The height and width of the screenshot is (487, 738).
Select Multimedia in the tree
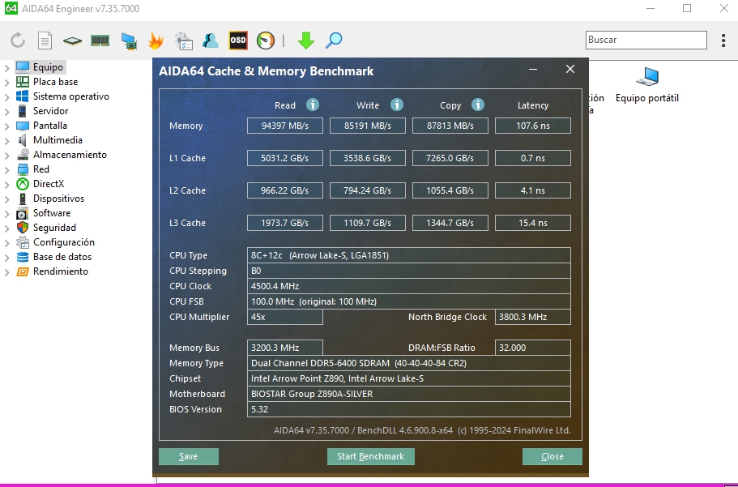click(x=58, y=140)
